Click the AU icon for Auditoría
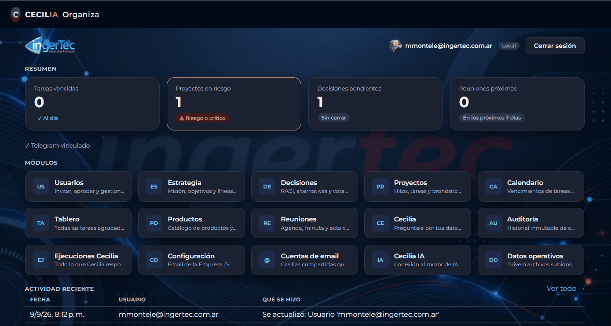 point(494,223)
